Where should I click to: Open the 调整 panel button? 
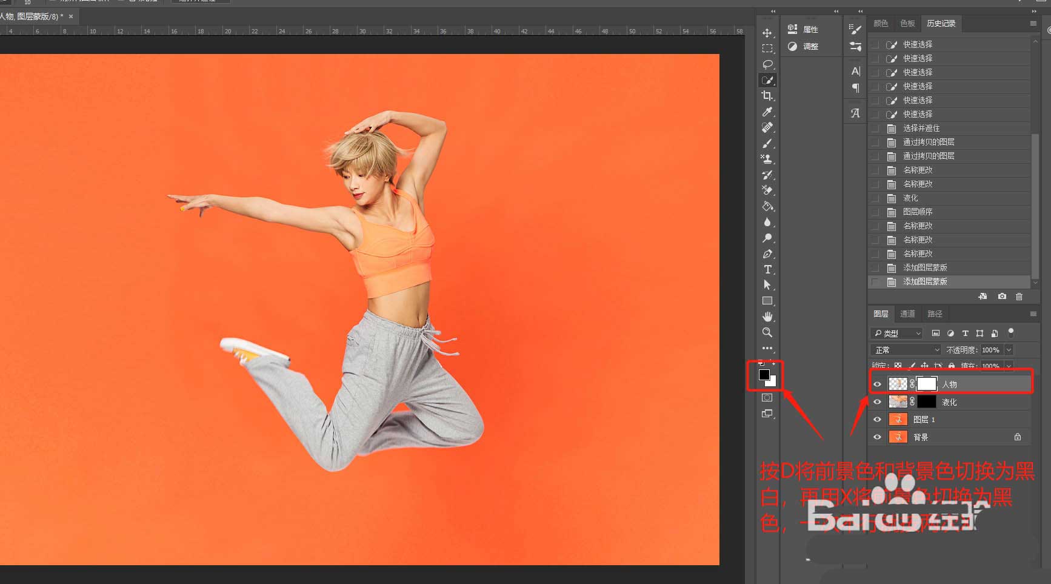pyautogui.click(x=802, y=46)
